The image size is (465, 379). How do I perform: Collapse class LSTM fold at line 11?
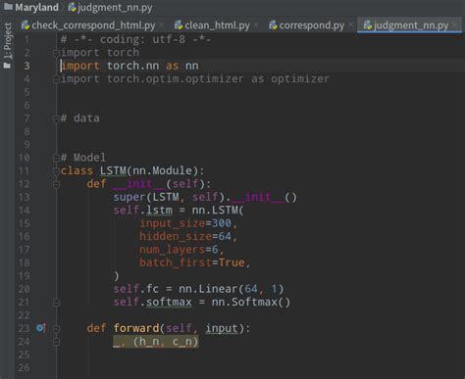(x=56, y=171)
